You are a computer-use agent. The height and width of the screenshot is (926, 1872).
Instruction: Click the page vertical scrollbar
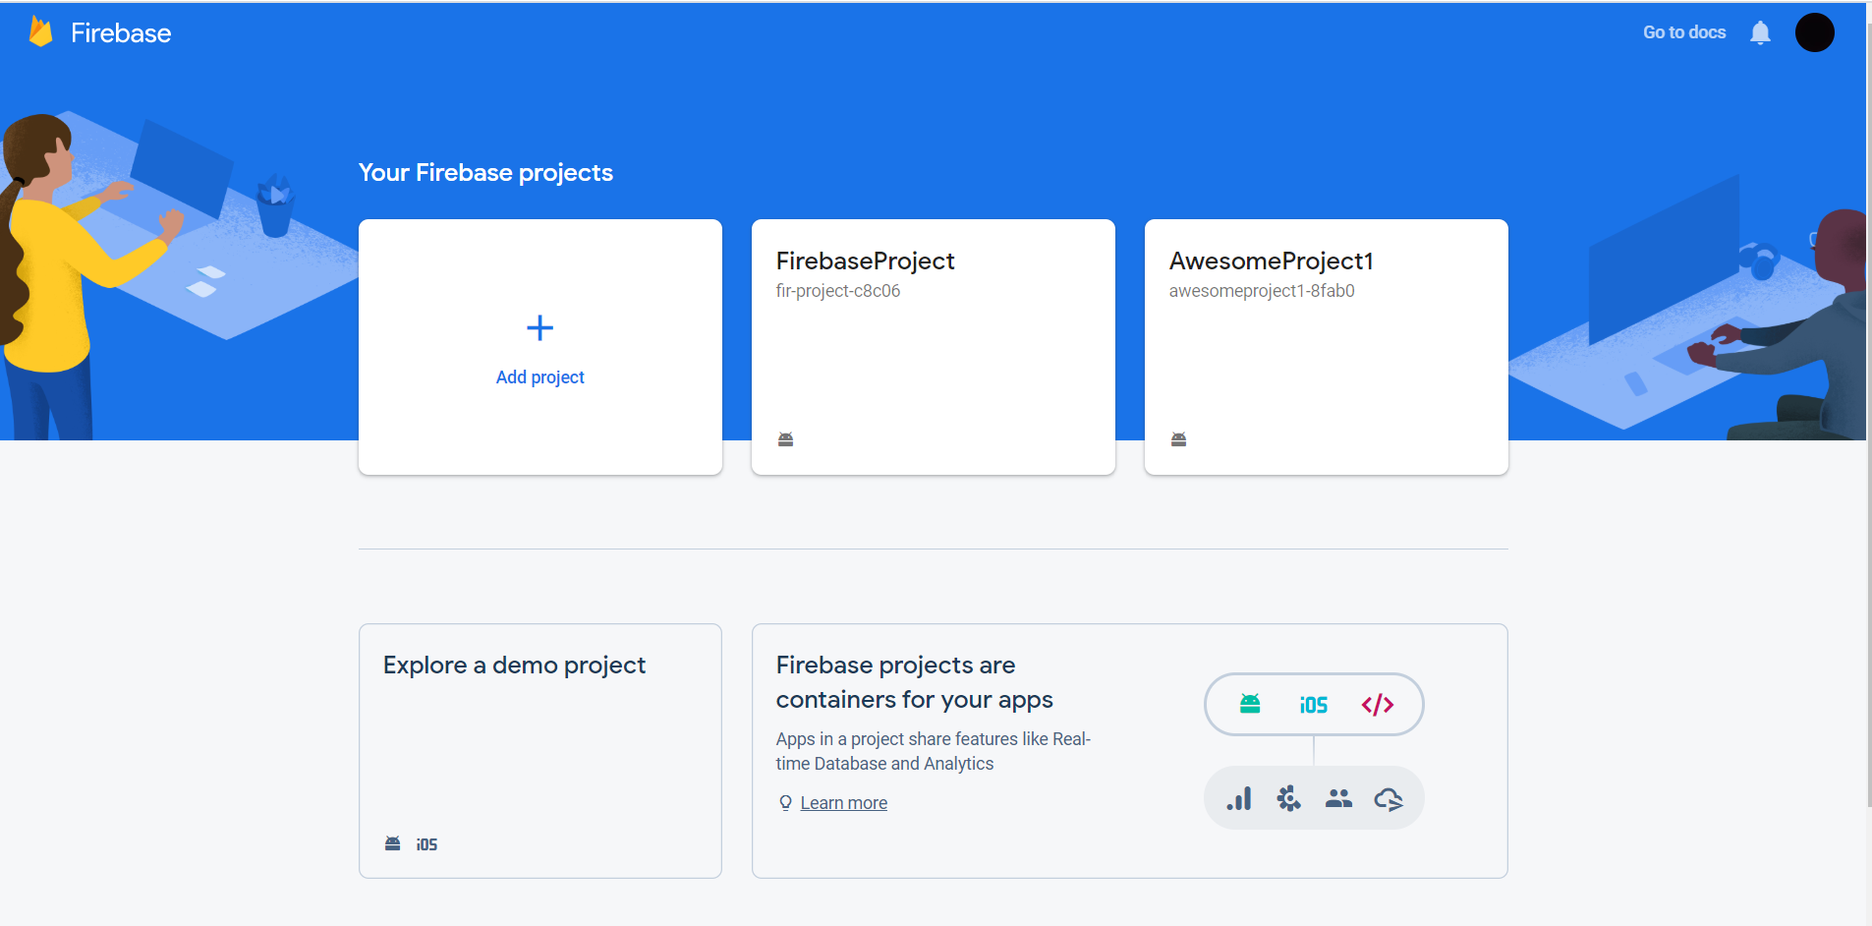1868,413
